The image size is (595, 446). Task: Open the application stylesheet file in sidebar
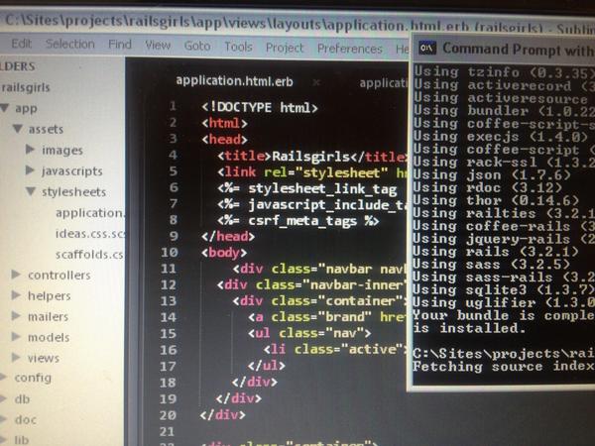click(90, 213)
